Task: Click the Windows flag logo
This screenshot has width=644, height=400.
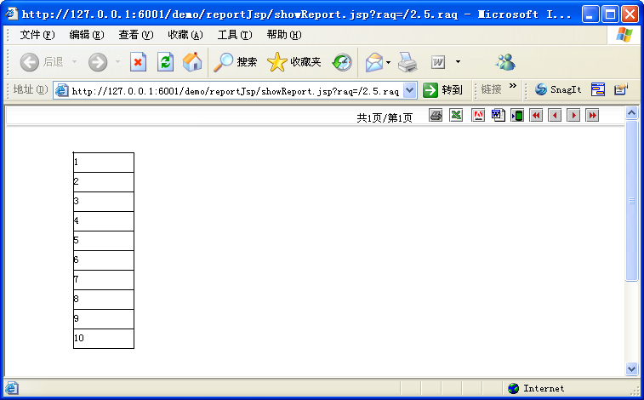Action: (x=624, y=35)
